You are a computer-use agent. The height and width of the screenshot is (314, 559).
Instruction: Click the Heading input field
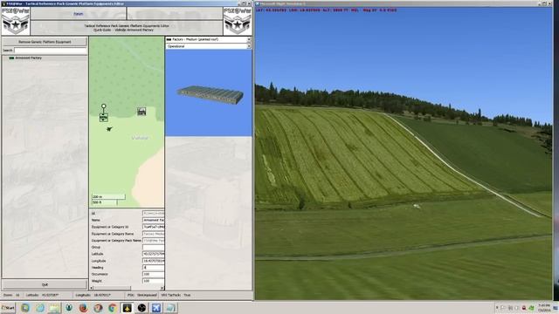pos(154,268)
